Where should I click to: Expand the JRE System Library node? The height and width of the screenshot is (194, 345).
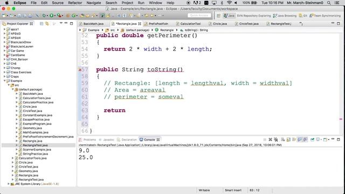[x=9, y=184]
